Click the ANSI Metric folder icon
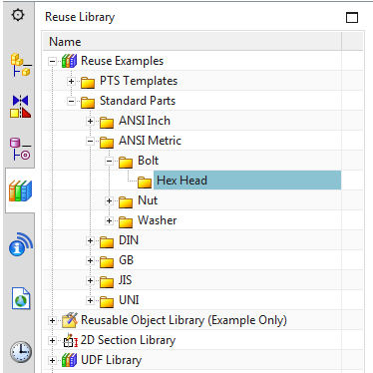The image size is (373, 373). pyautogui.click(x=107, y=142)
